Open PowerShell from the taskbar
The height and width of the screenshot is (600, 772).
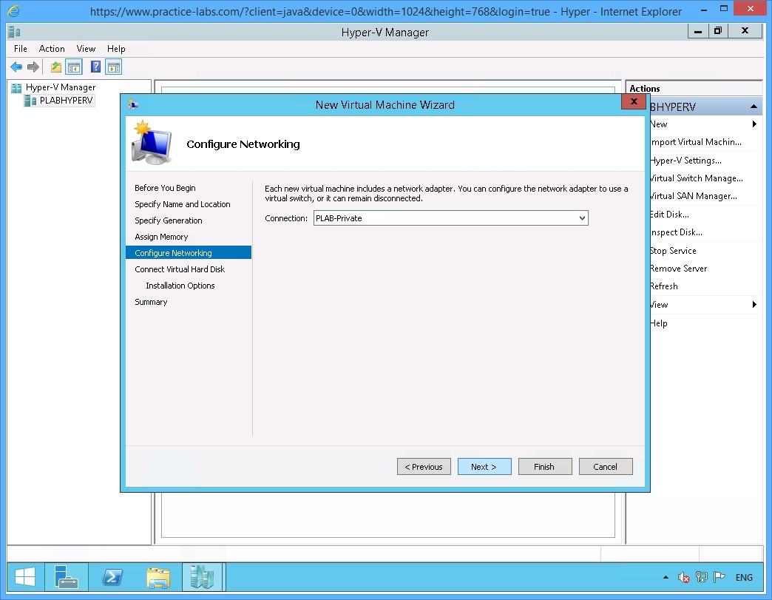pos(112,577)
